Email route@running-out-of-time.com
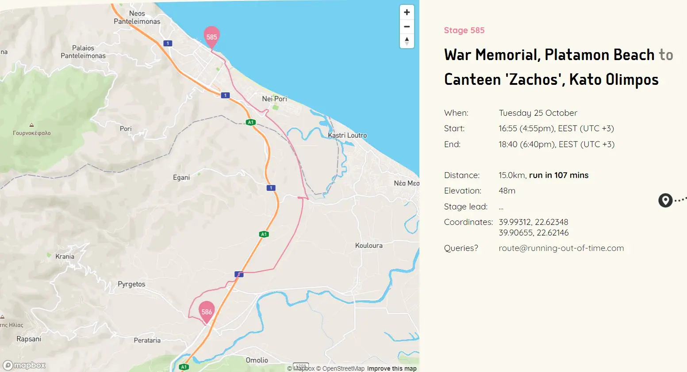The image size is (687, 372). (x=561, y=248)
